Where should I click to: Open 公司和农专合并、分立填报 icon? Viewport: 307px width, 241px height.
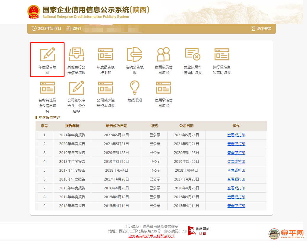[x=76, y=88]
